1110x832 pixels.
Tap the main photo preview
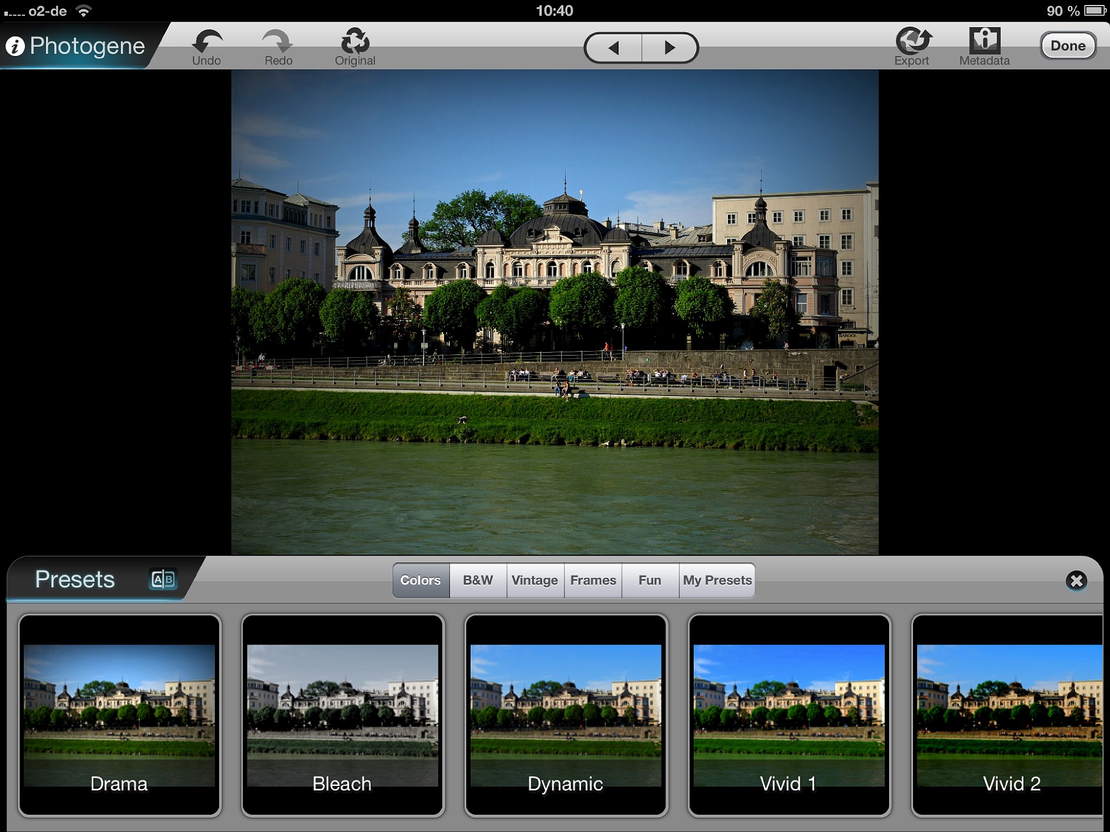point(554,312)
